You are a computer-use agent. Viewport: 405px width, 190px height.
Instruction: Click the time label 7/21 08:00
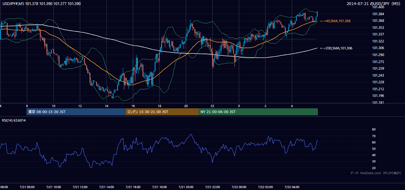[x=27, y=187]
